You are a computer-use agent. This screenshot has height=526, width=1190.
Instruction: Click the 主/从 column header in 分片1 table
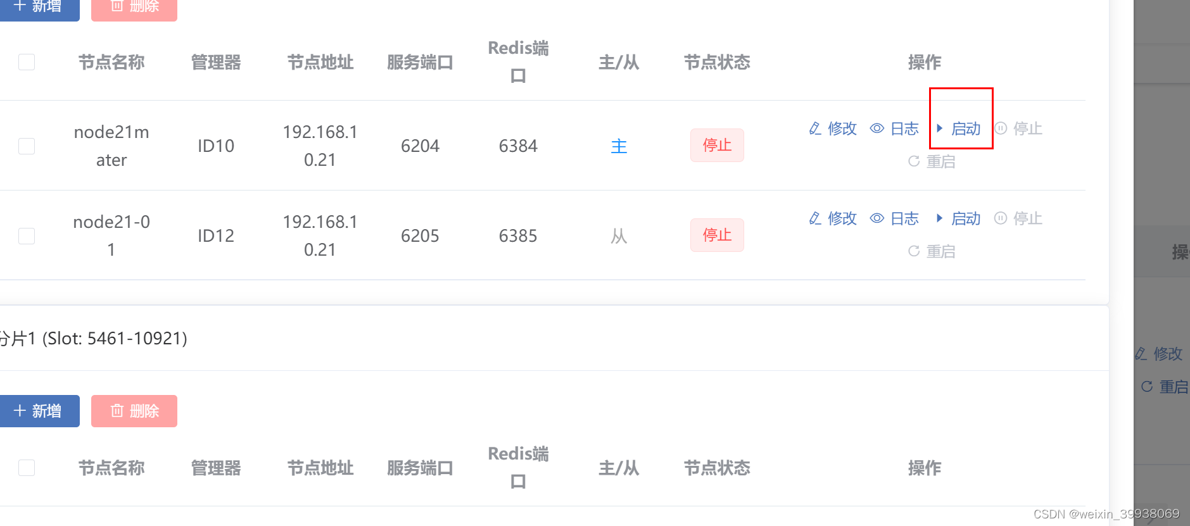pyautogui.click(x=619, y=468)
